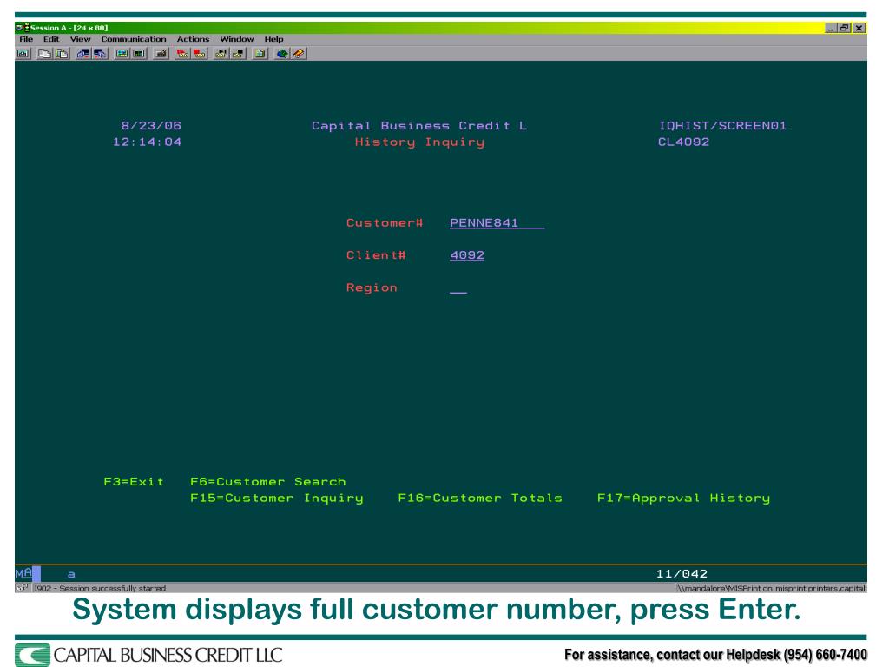Open the File menu

[x=26, y=39]
